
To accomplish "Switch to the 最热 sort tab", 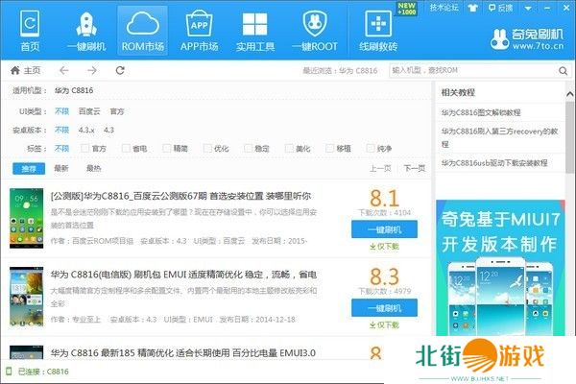I will (x=93, y=168).
